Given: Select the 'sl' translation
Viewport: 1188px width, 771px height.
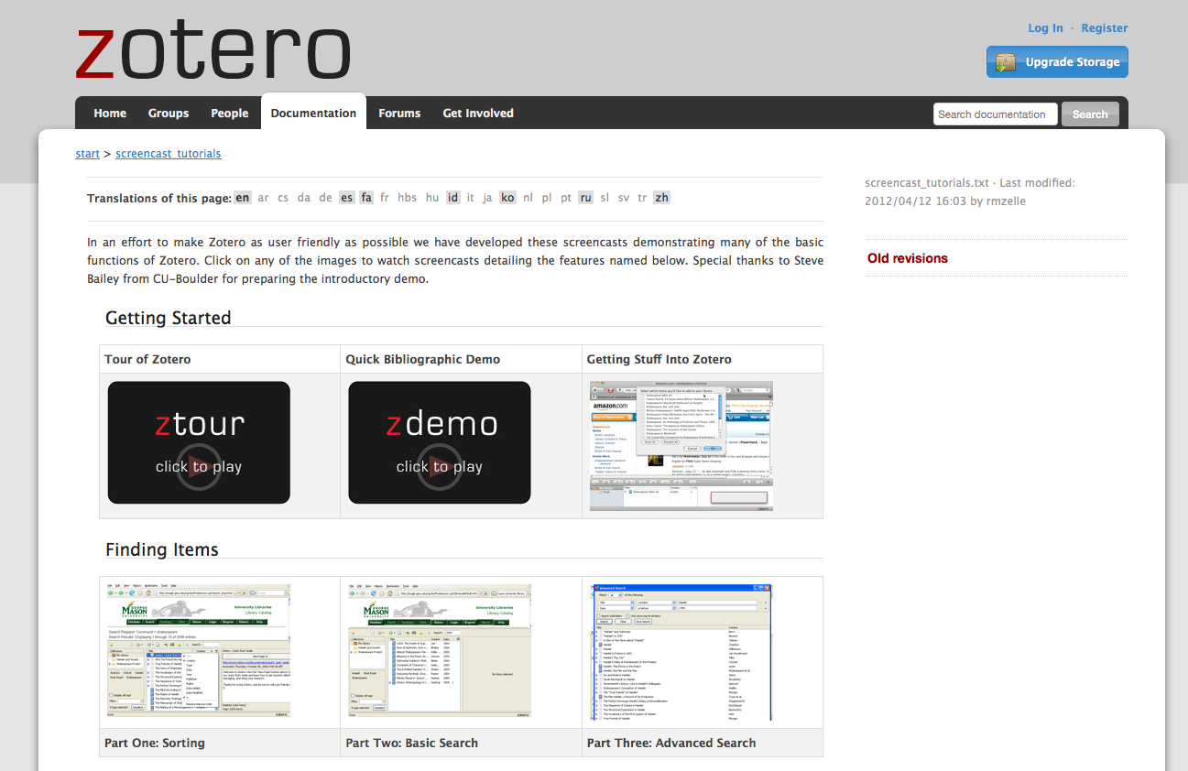Looking at the screenshot, I should pos(605,198).
